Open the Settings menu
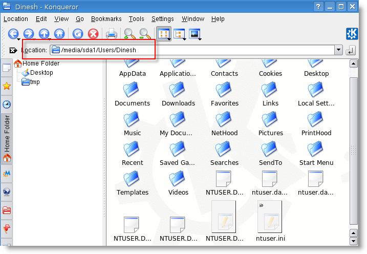The height and width of the screenshot is (254, 367). pyautogui.click(x=163, y=19)
